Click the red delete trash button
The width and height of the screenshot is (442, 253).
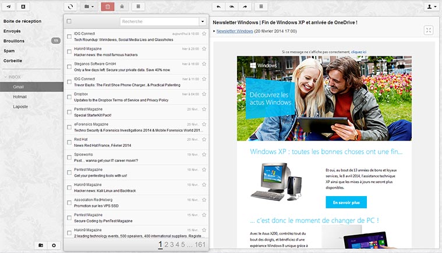108,6
